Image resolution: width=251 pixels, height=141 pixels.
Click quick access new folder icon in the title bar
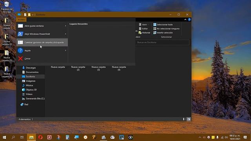(29, 14)
